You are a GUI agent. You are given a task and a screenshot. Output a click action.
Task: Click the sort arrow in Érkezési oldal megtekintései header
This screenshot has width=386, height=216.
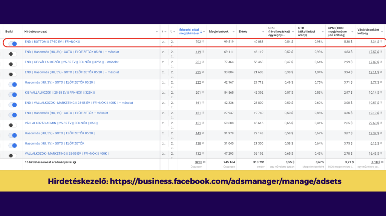point(201,32)
